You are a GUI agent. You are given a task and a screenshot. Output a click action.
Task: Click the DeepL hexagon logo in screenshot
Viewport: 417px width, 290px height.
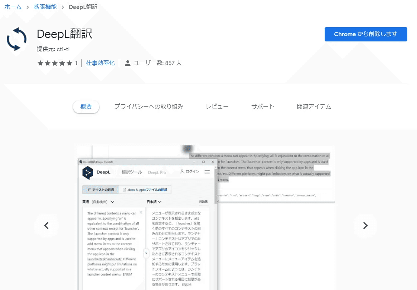[x=88, y=173]
